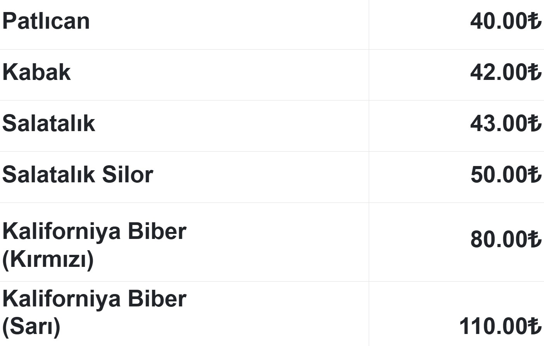Select the 110.00₺ price value
Image resolution: width=544 pixels, height=346 pixels.
(500, 326)
